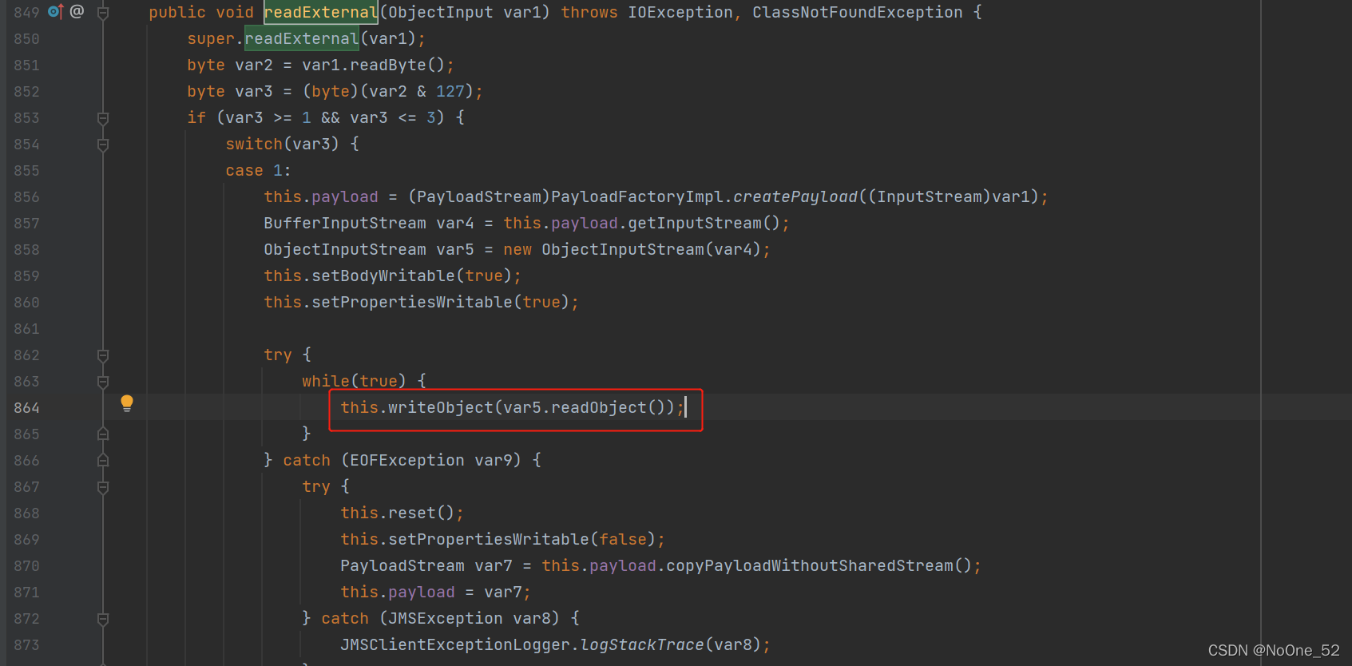The height and width of the screenshot is (666, 1352).
Task: Click getInputStream() call on line 857
Action: click(704, 223)
